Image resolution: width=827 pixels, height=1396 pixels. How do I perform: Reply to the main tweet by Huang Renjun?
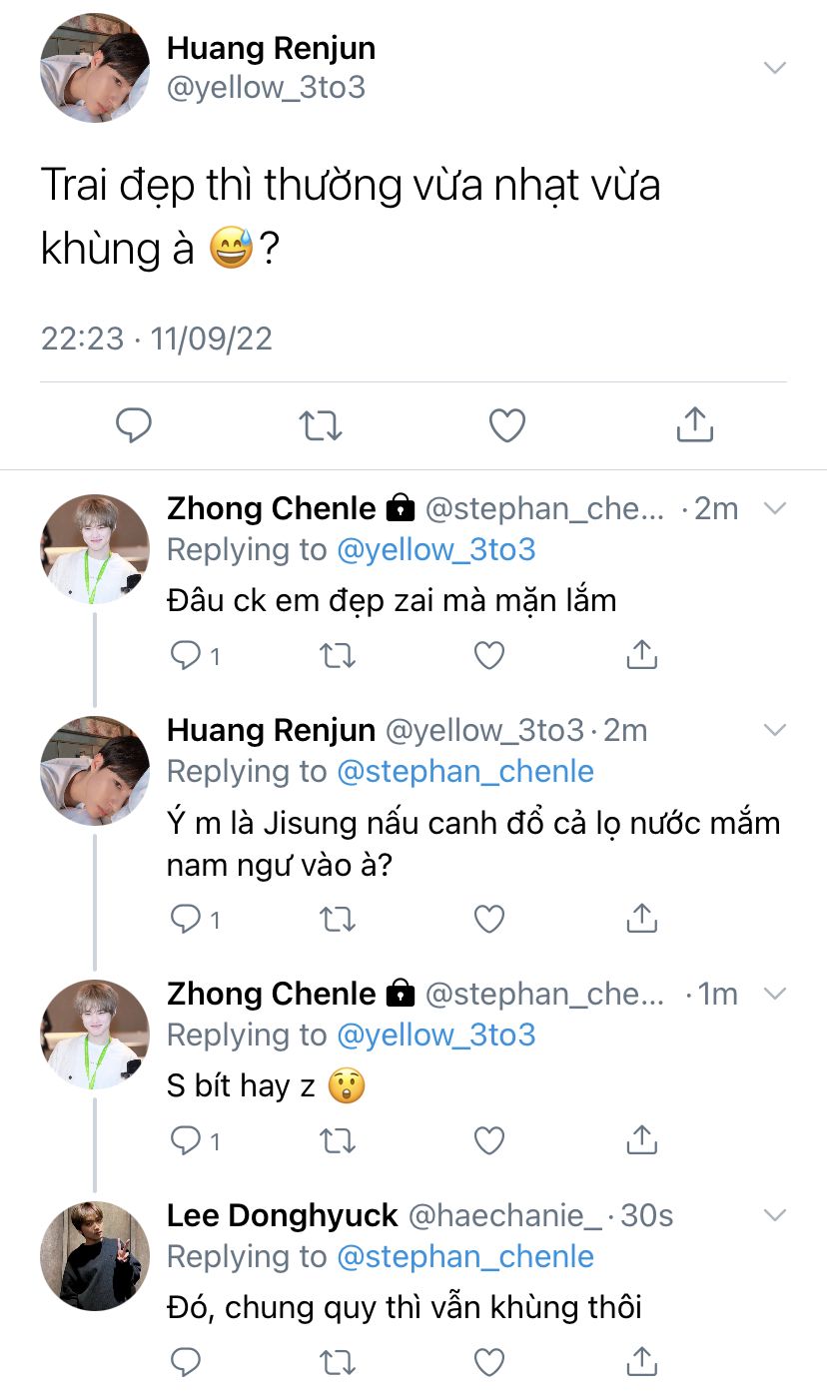pos(134,425)
